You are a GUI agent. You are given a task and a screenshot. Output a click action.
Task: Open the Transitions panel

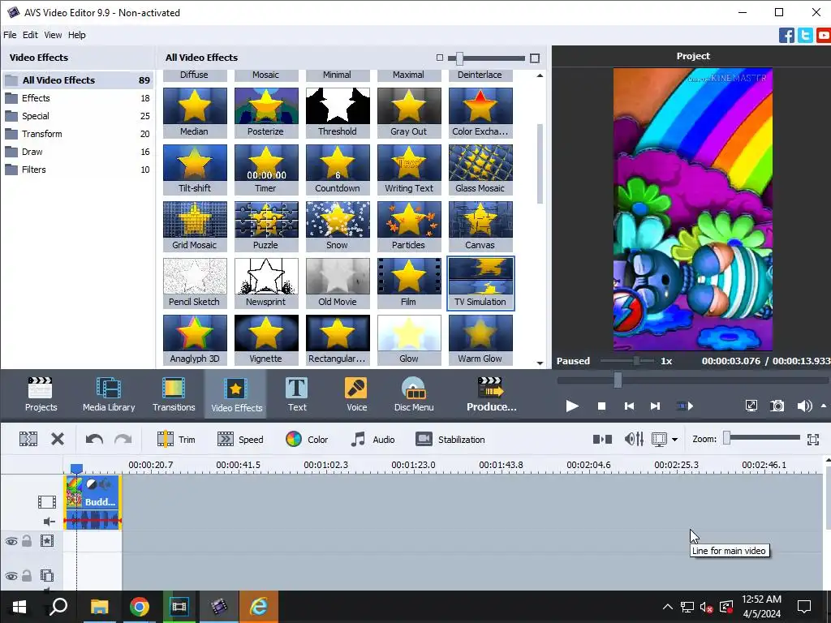click(x=174, y=394)
